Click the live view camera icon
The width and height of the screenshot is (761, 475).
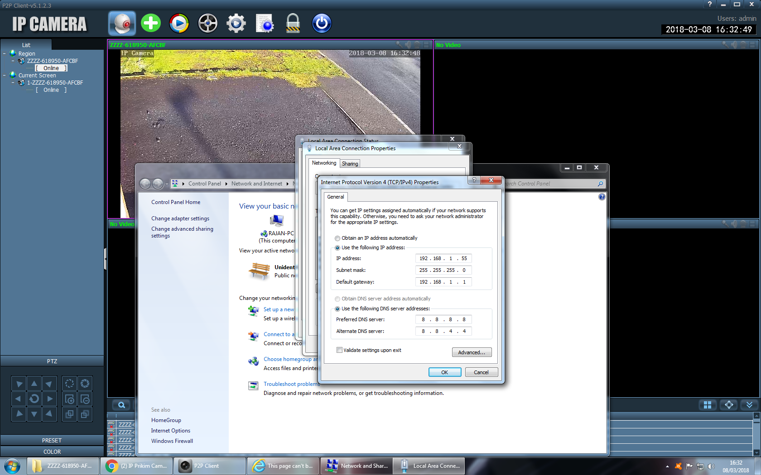coord(122,23)
